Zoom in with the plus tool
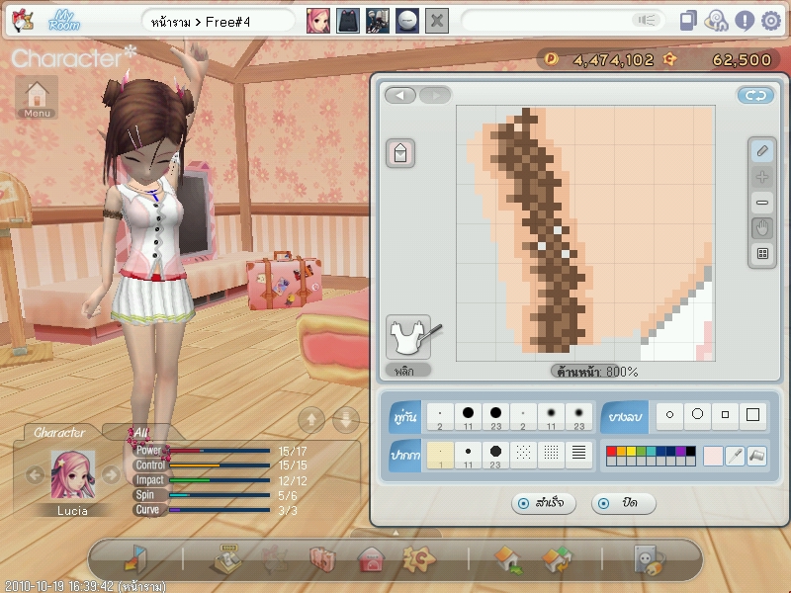 point(762,177)
